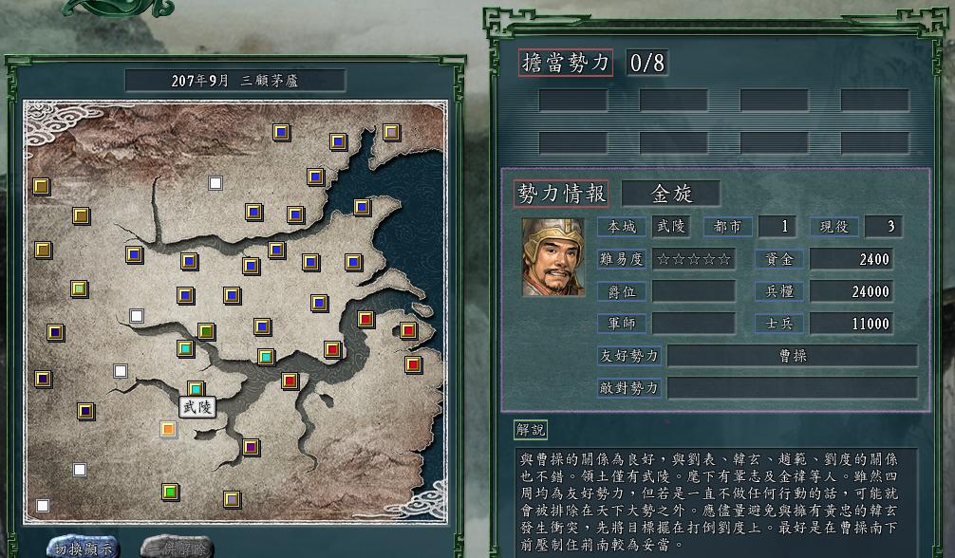This screenshot has width=955, height=558.
Task: Click the purple city marker on map
Action: [x=251, y=447]
